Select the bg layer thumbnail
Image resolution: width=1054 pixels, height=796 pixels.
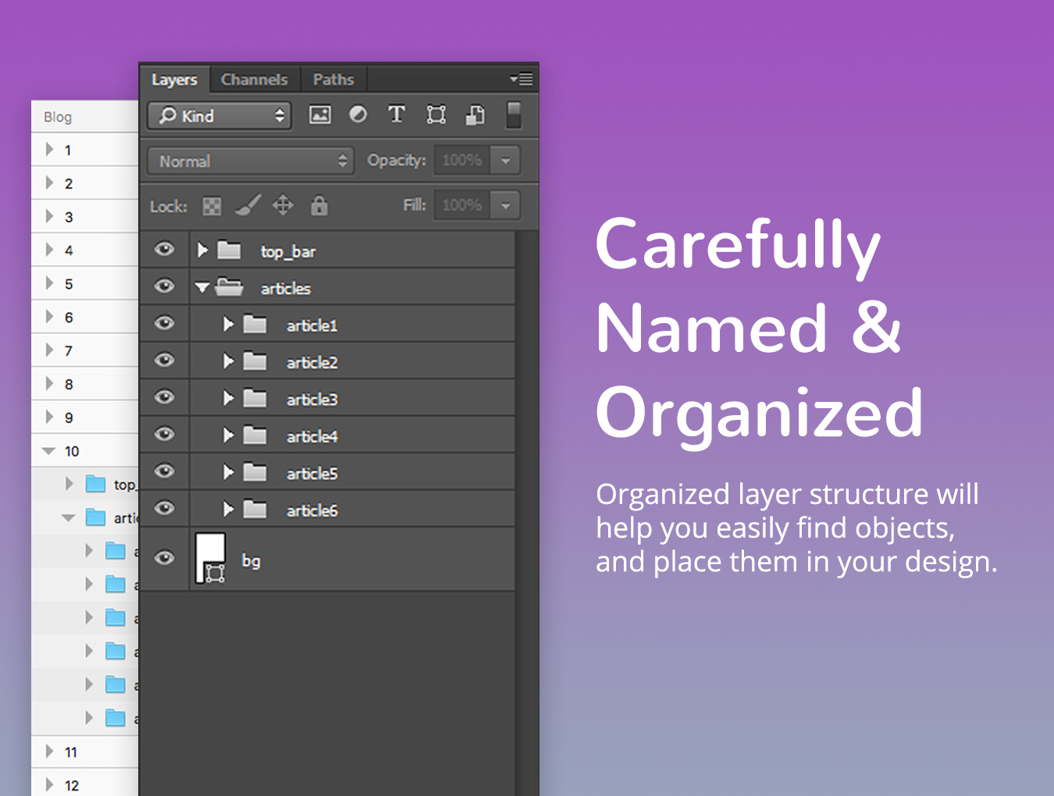pos(210,557)
